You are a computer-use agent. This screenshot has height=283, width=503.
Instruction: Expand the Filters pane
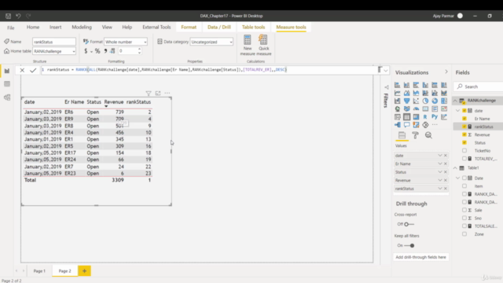click(x=386, y=87)
